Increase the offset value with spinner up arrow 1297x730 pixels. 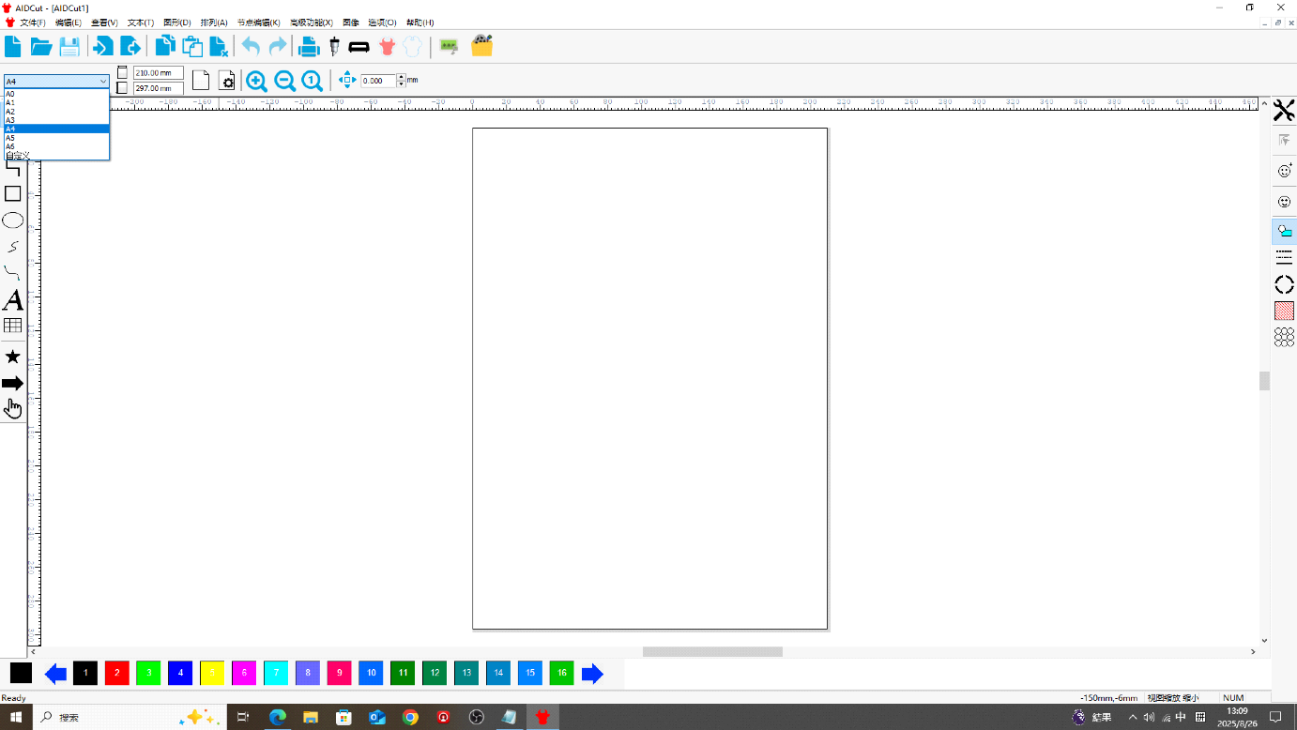(x=402, y=77)
